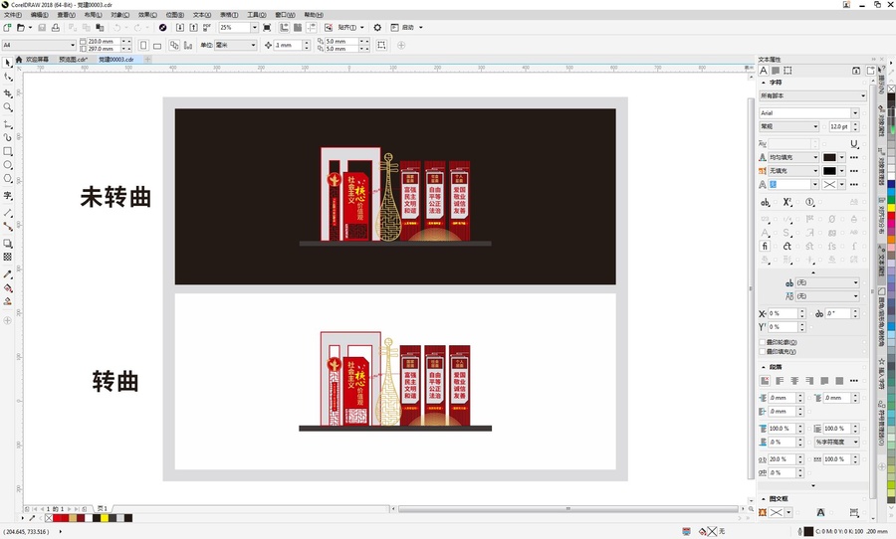The image size is (896, 539).
Task: Select the Pick tool in toolbox
Action: tap(7, 63)
